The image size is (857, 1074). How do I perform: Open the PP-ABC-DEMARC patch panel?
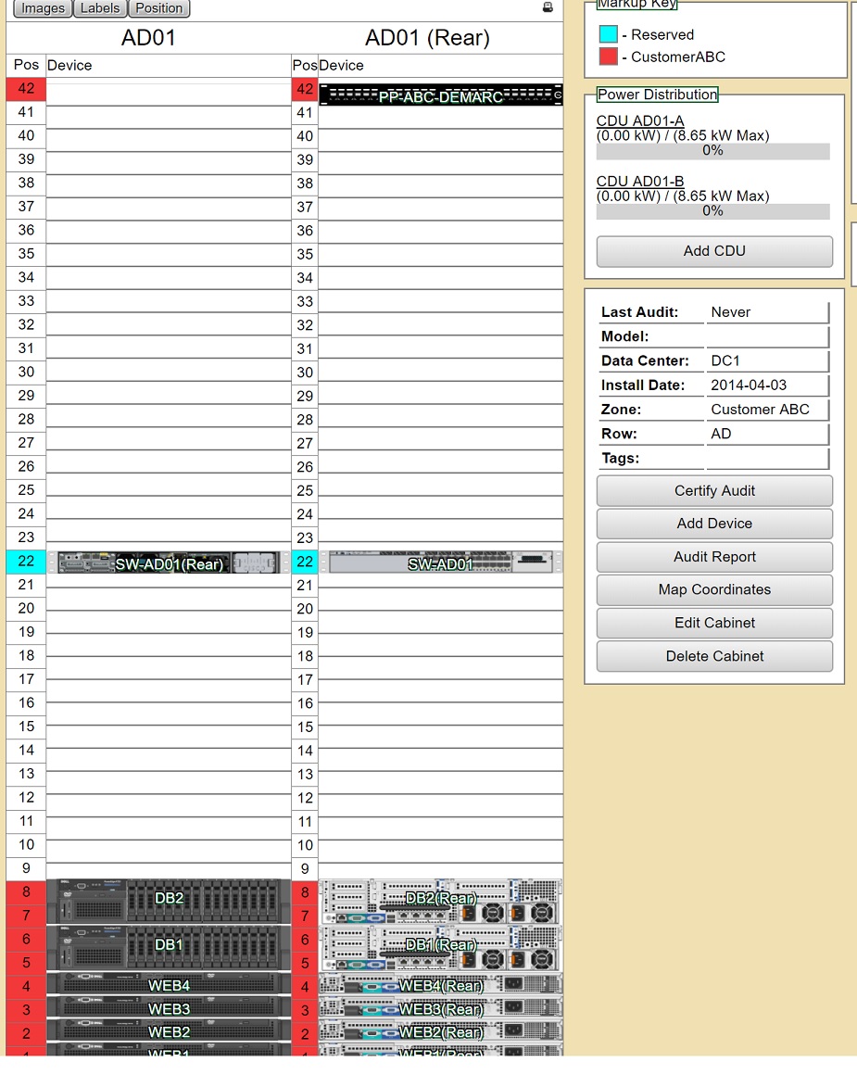coord(440,95)
